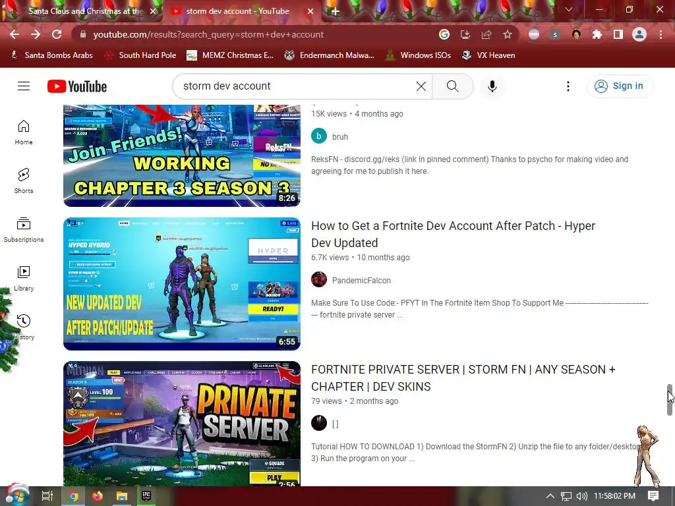Click the magnifier search button
This screenshot has height=506, width=675.
452,86
